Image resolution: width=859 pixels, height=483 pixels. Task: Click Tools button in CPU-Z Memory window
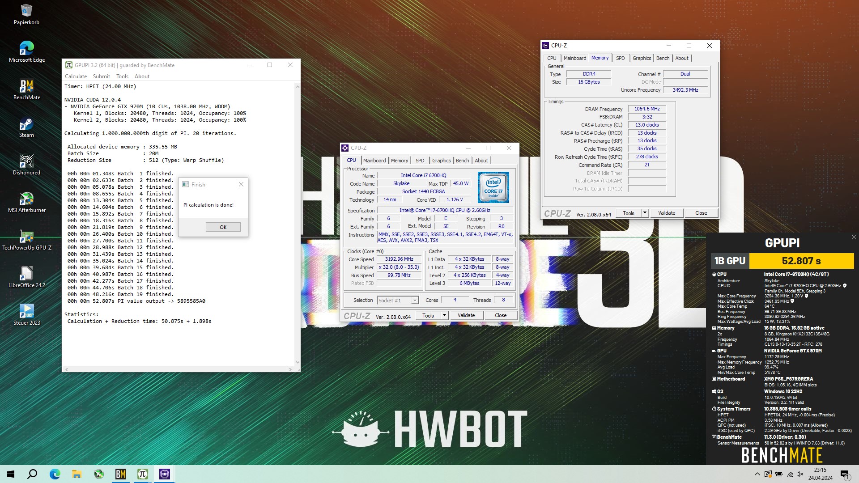pos(628,213)
